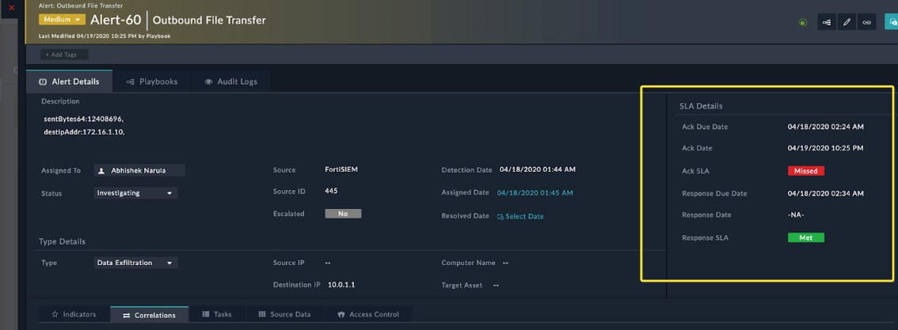Click the Met Response SLA badge
The image size is (898, 330).
[806, 237]
